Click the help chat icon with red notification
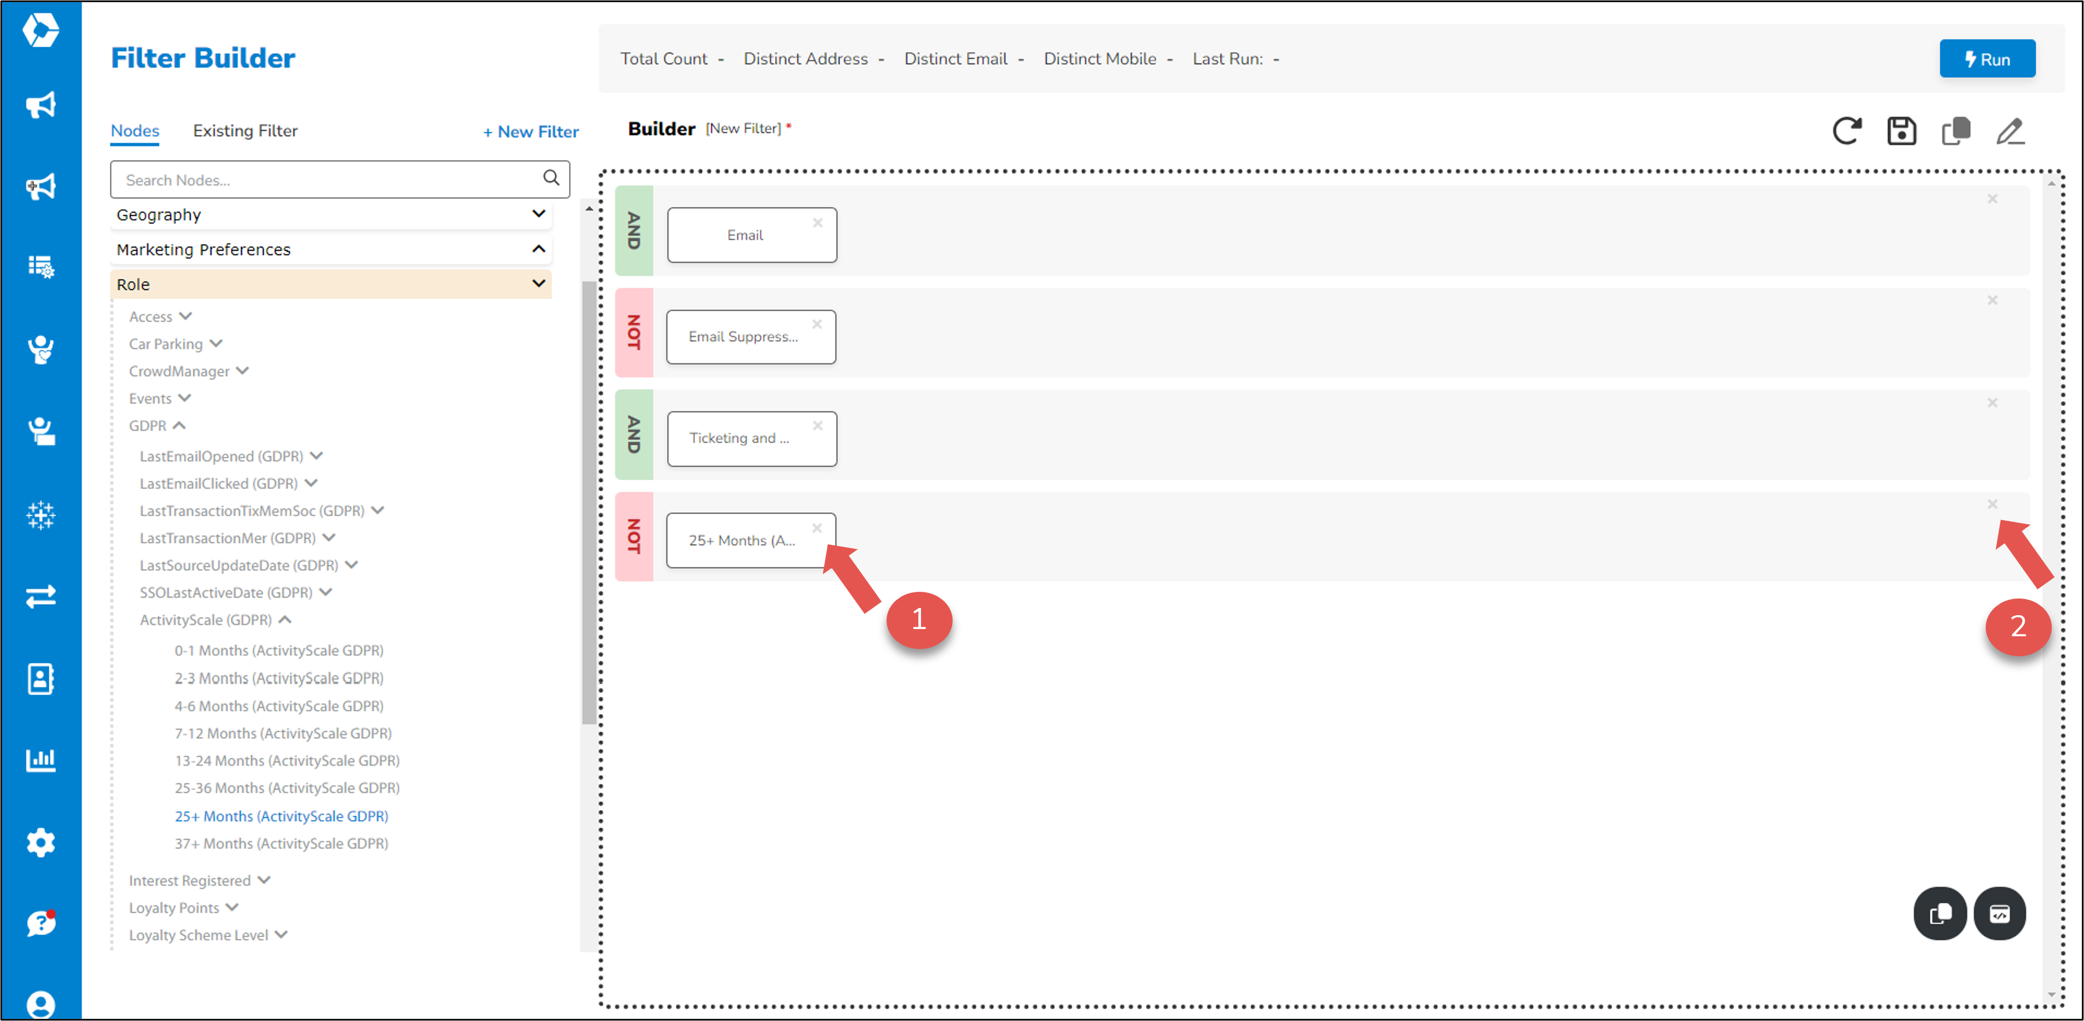This screenshot has width=2084, height=1021. click(x=41, y=922)
